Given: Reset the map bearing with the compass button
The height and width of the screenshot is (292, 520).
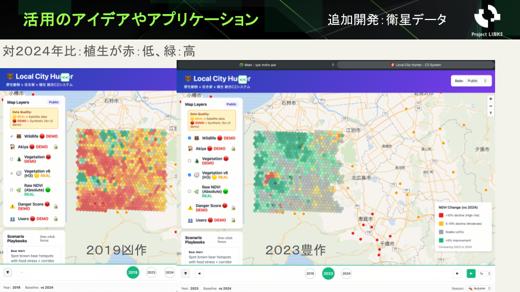Looking at the screenshot, I should click(491, 113).
